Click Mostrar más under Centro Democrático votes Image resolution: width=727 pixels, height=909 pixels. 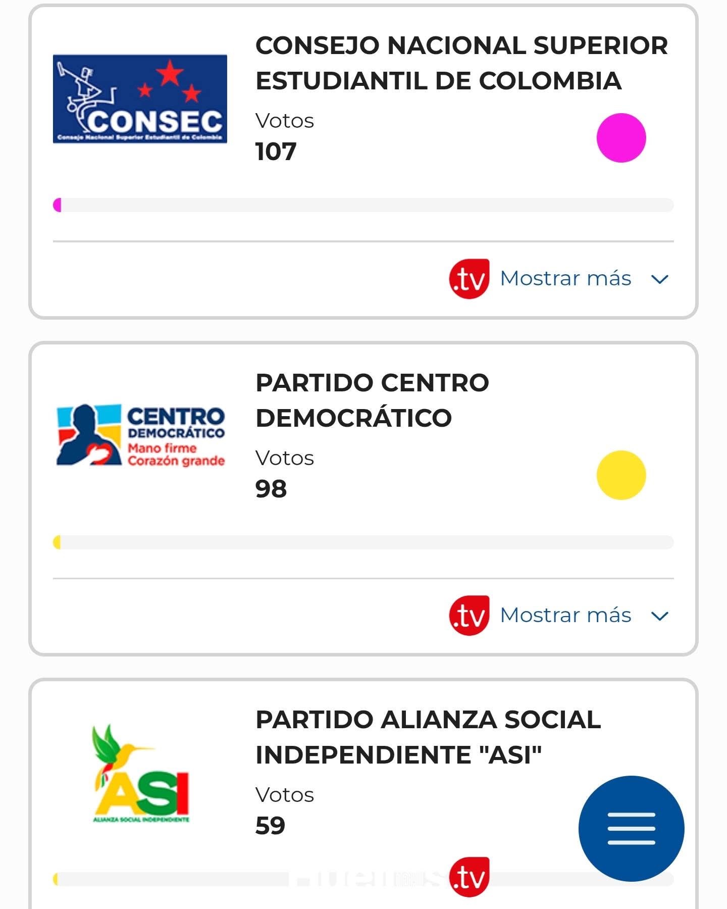565,615
